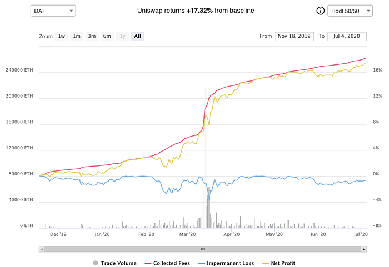Click the From date field Nov 18, 2019

tap(294, 36)
